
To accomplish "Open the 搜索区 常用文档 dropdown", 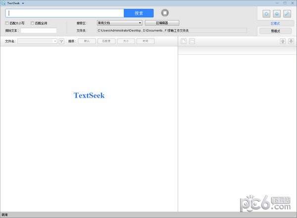I will [119, 23].
